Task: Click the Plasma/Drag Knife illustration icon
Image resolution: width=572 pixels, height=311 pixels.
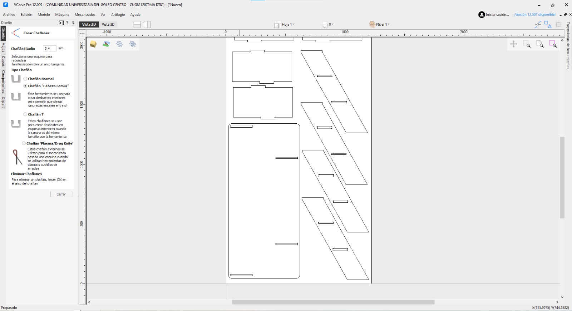Action: coord(17,157)
